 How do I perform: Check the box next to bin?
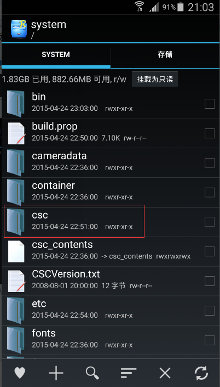point(210,104)
